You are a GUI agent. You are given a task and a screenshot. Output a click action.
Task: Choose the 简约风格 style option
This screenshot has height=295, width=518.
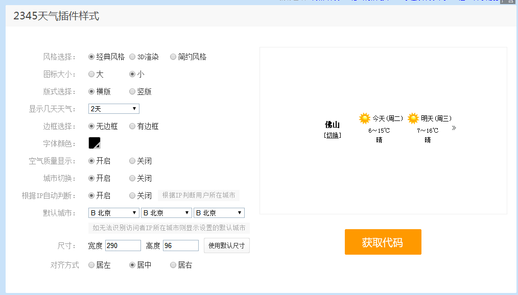coord(173,57)
